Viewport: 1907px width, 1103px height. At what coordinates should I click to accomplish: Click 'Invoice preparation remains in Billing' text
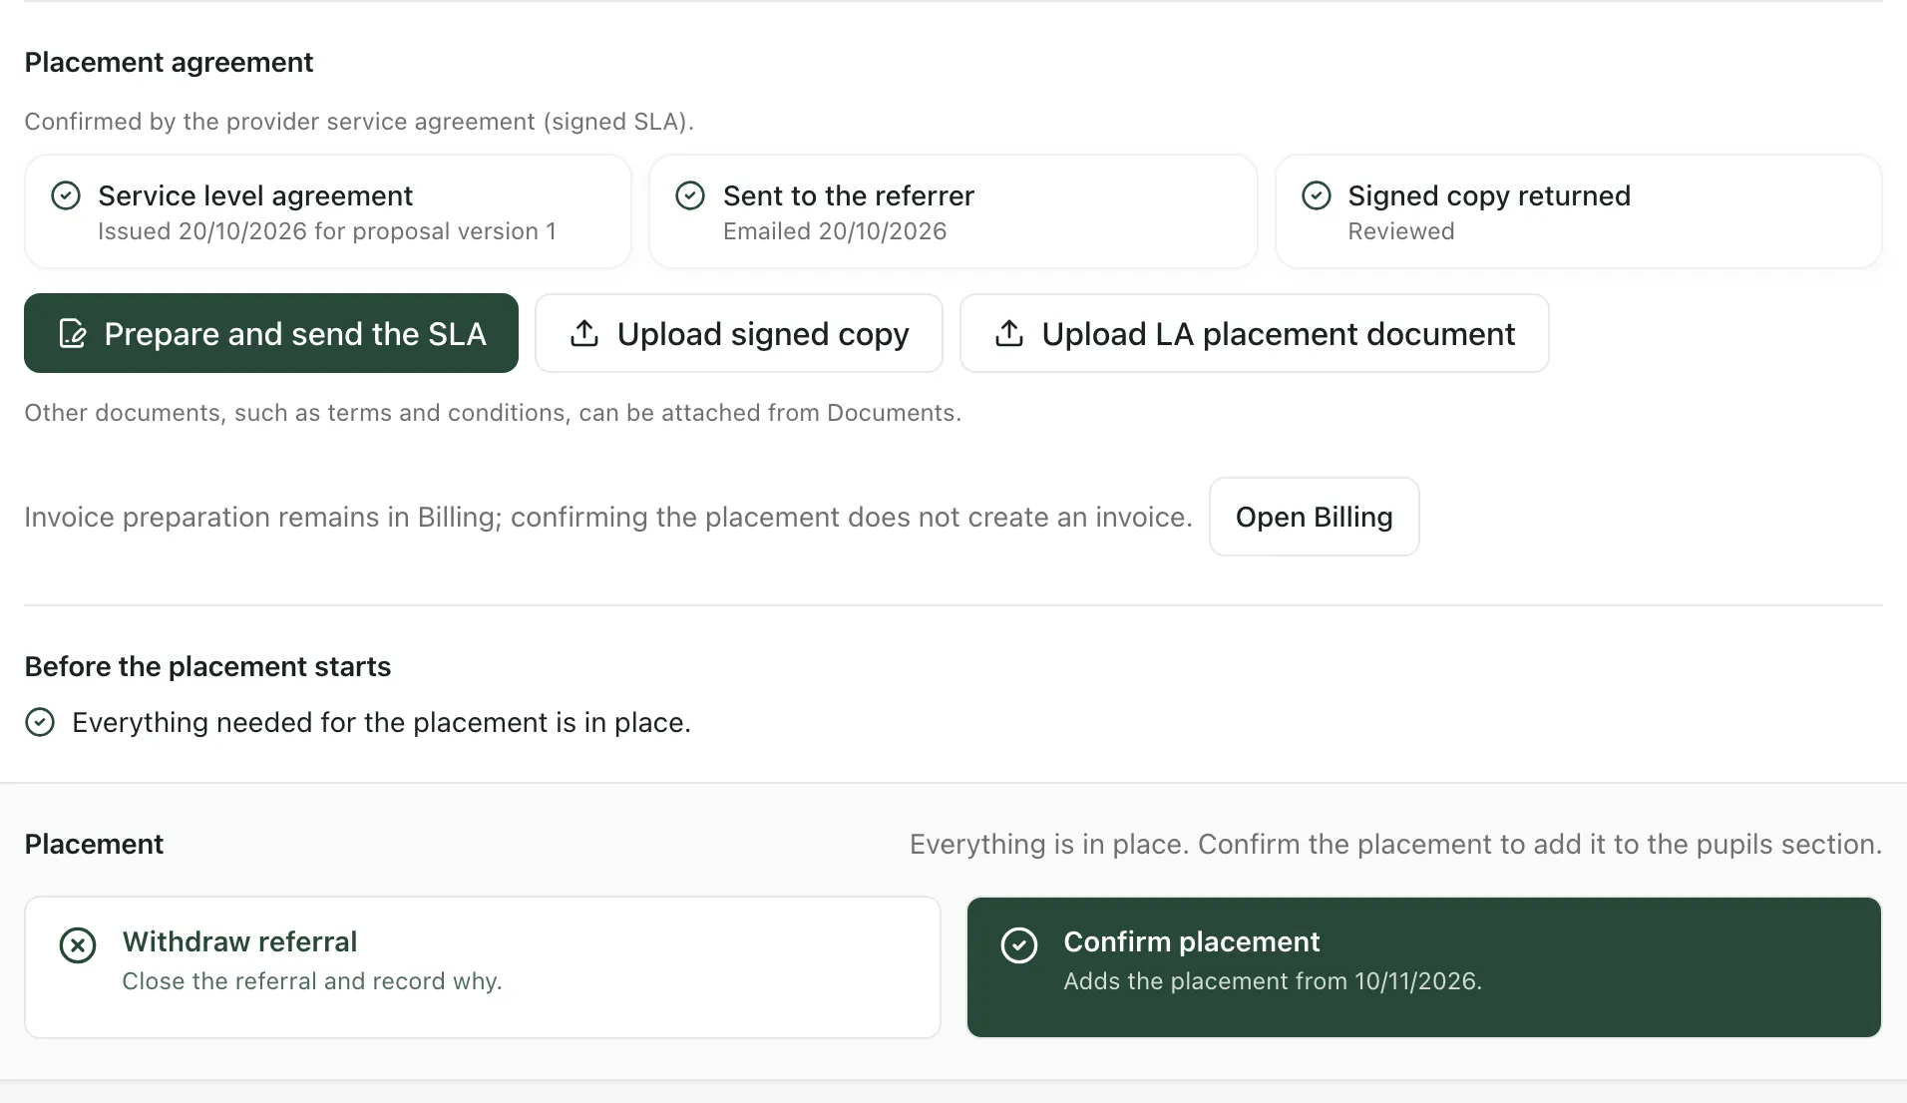(x=608, y=517)
